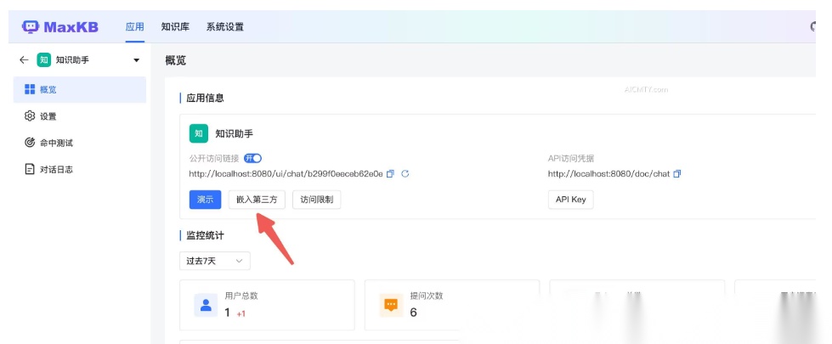Refresh the public access link

point(405,174)
